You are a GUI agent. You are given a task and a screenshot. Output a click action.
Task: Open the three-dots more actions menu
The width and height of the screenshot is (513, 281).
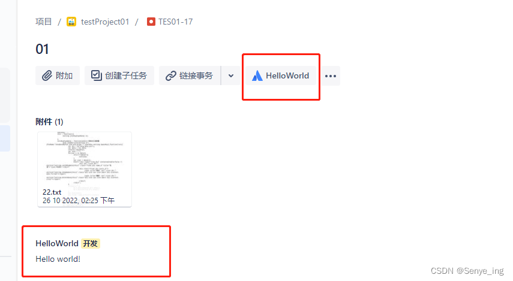point(331,76)
